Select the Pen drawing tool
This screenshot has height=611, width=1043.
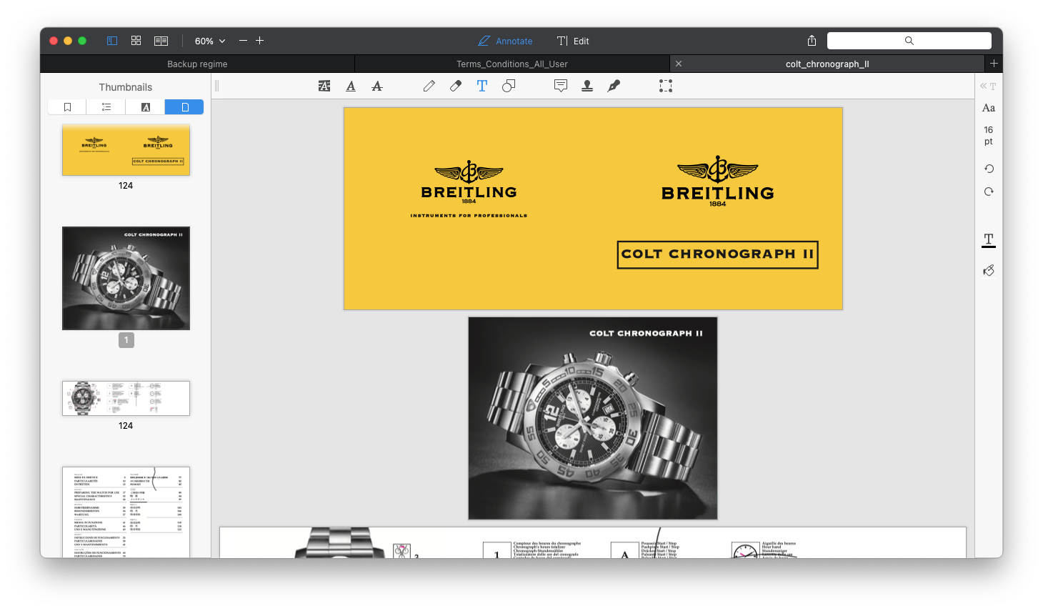coord(429,86)
